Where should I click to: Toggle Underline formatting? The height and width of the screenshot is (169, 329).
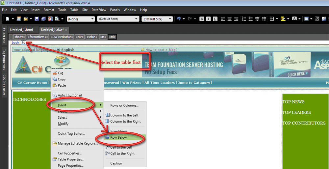coord(215,19)
